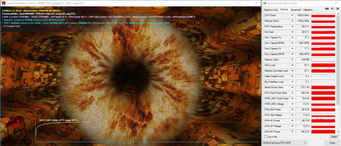Click the GPU Clock value 1695.0 MHz

point(302,15)
